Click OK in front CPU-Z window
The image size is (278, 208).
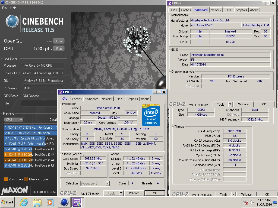point(155,193)
